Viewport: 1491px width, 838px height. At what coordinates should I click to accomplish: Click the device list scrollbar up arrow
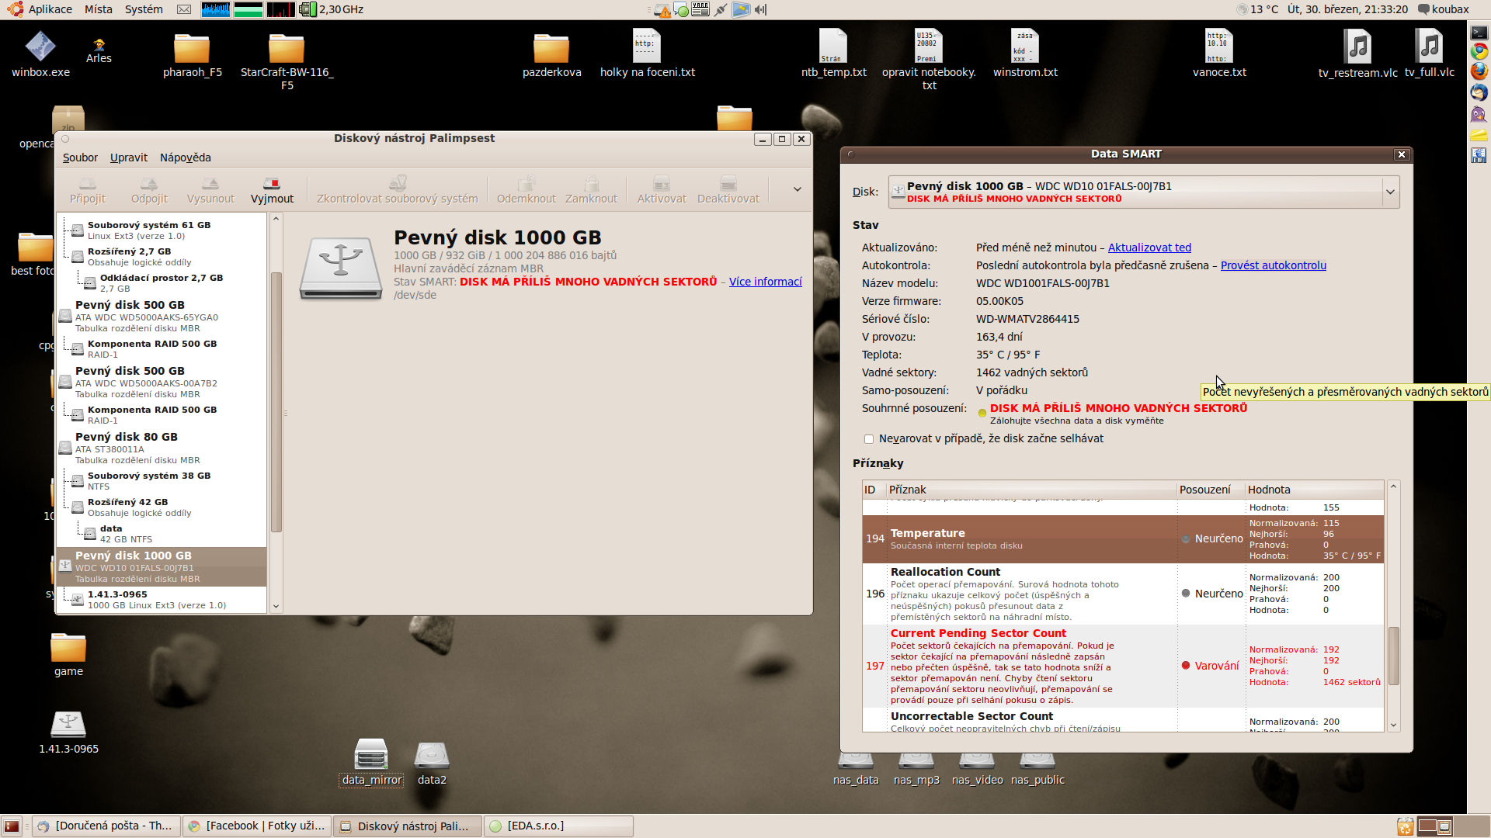pyautogui.click(x=276, y=220)
